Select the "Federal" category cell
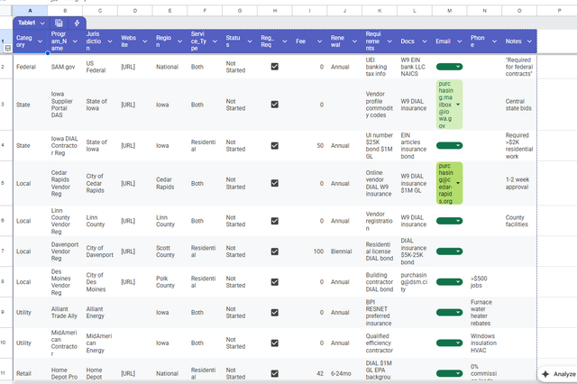 click(30, 67)
